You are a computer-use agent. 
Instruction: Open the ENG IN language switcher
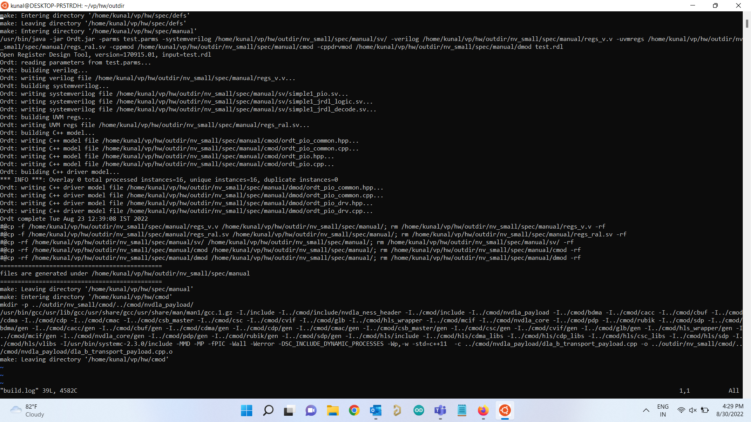point(663,410)
